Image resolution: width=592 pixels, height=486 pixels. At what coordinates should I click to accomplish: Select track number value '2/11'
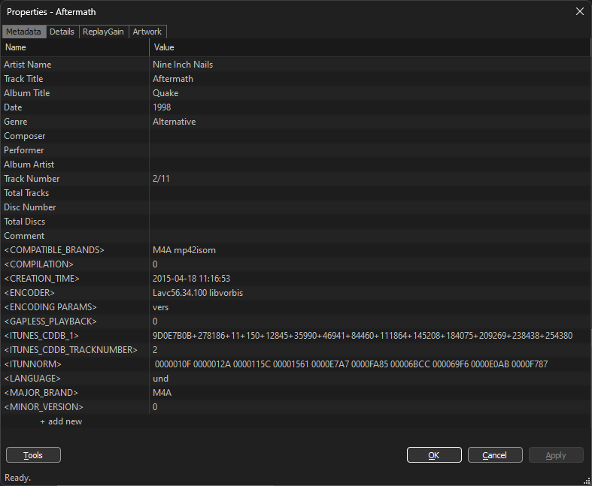point(161,179)
